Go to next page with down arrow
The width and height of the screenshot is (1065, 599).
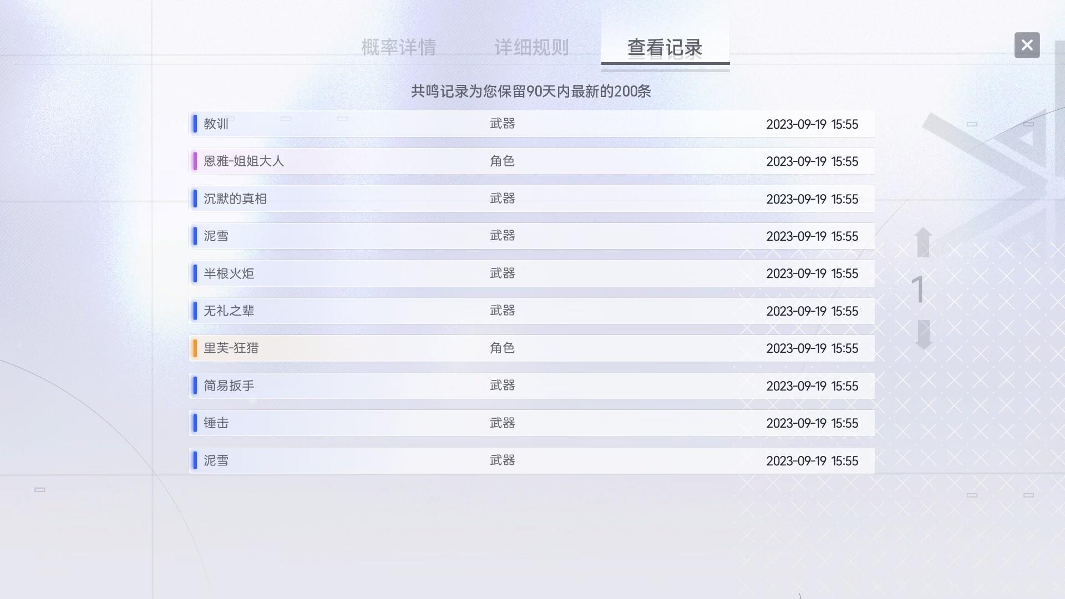click(923, 334)
